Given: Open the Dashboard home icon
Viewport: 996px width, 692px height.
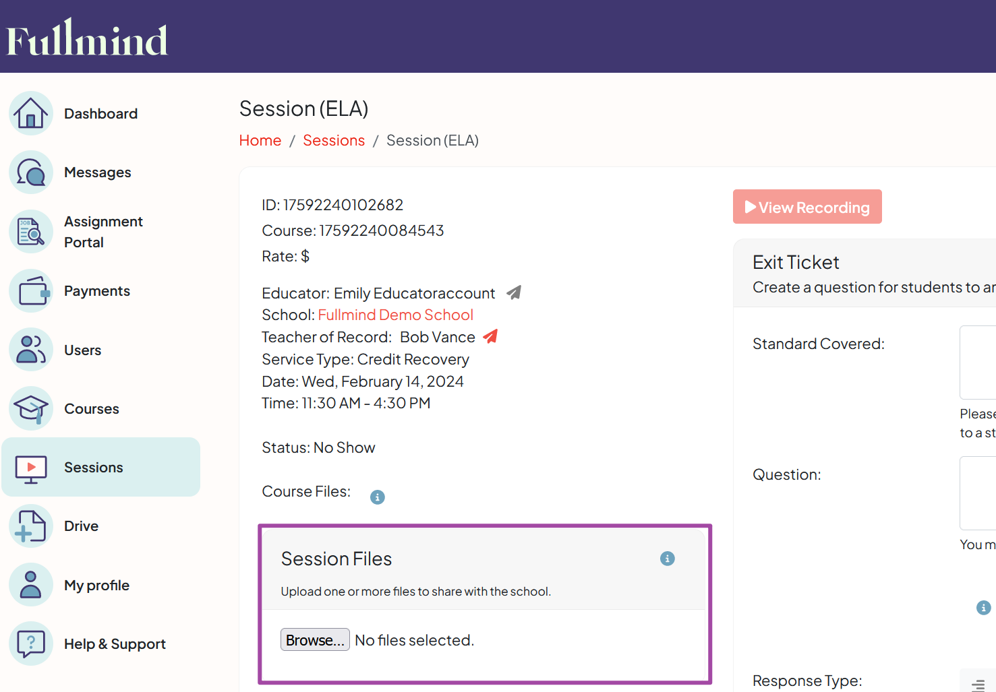Looking at the screenshot, I should point(30,113).
